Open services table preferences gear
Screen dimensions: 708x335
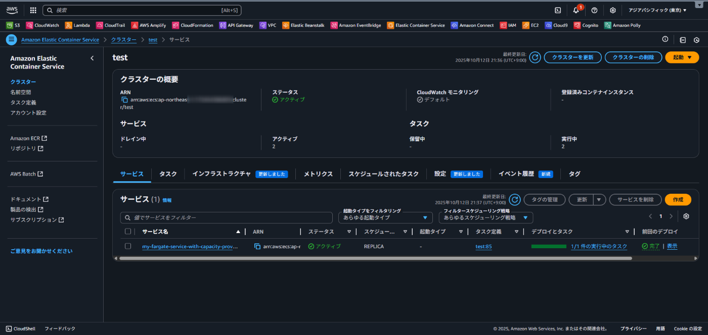click(x=686, y=216)
